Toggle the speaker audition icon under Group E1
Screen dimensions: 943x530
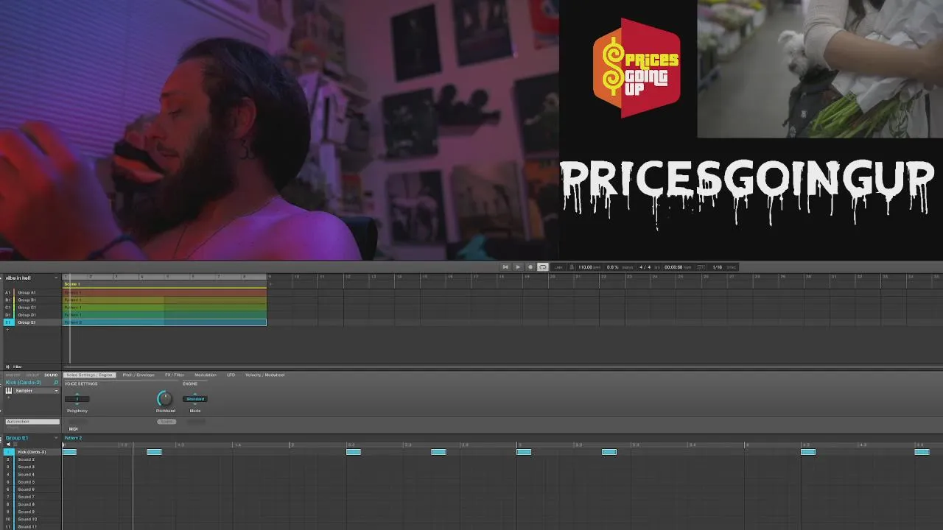coord(8,445)
